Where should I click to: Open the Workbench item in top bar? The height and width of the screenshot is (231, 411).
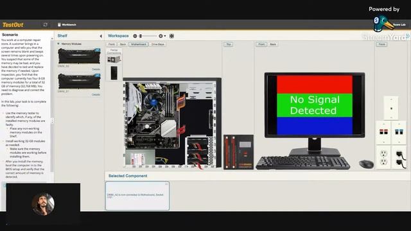coord(67,24)
